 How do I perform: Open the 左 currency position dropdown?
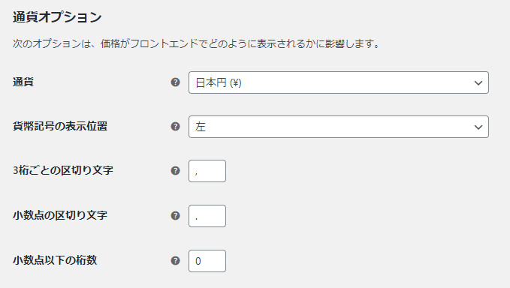pos(339,127)
